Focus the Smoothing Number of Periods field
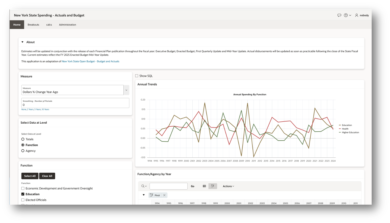 click(x=75, y=103)
